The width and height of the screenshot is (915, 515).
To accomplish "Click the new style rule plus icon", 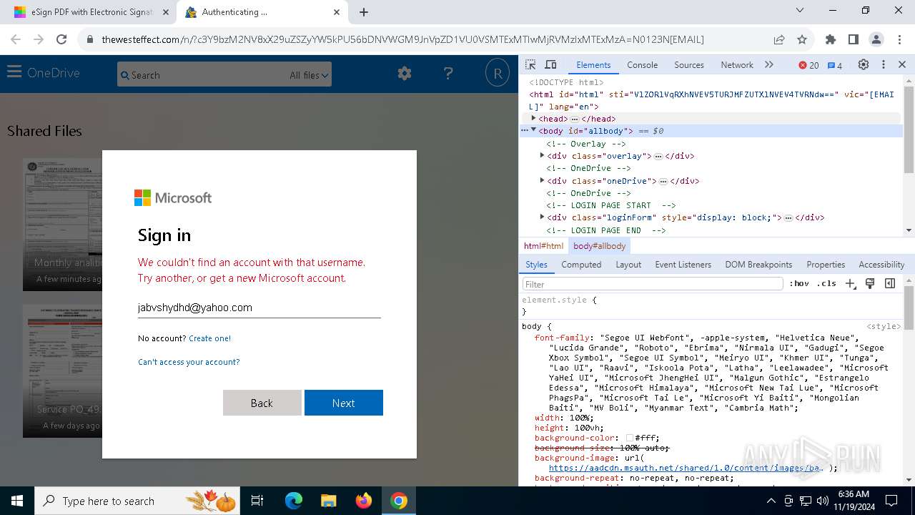I will pyautogui.click(x=850, y=284).
